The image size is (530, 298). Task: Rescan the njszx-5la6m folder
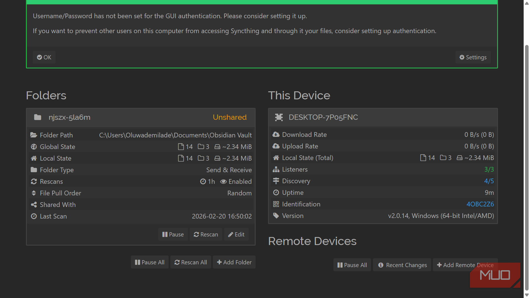pos(206,234)
